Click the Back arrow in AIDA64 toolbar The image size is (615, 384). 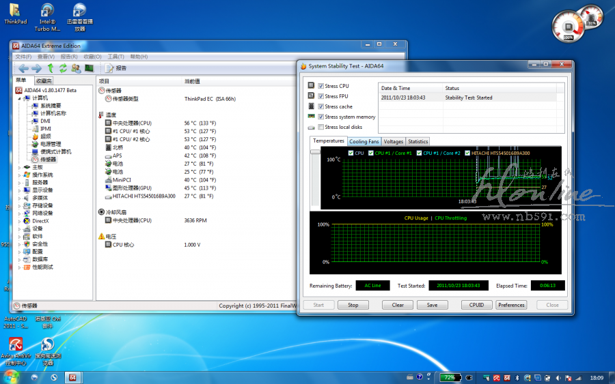23,68
